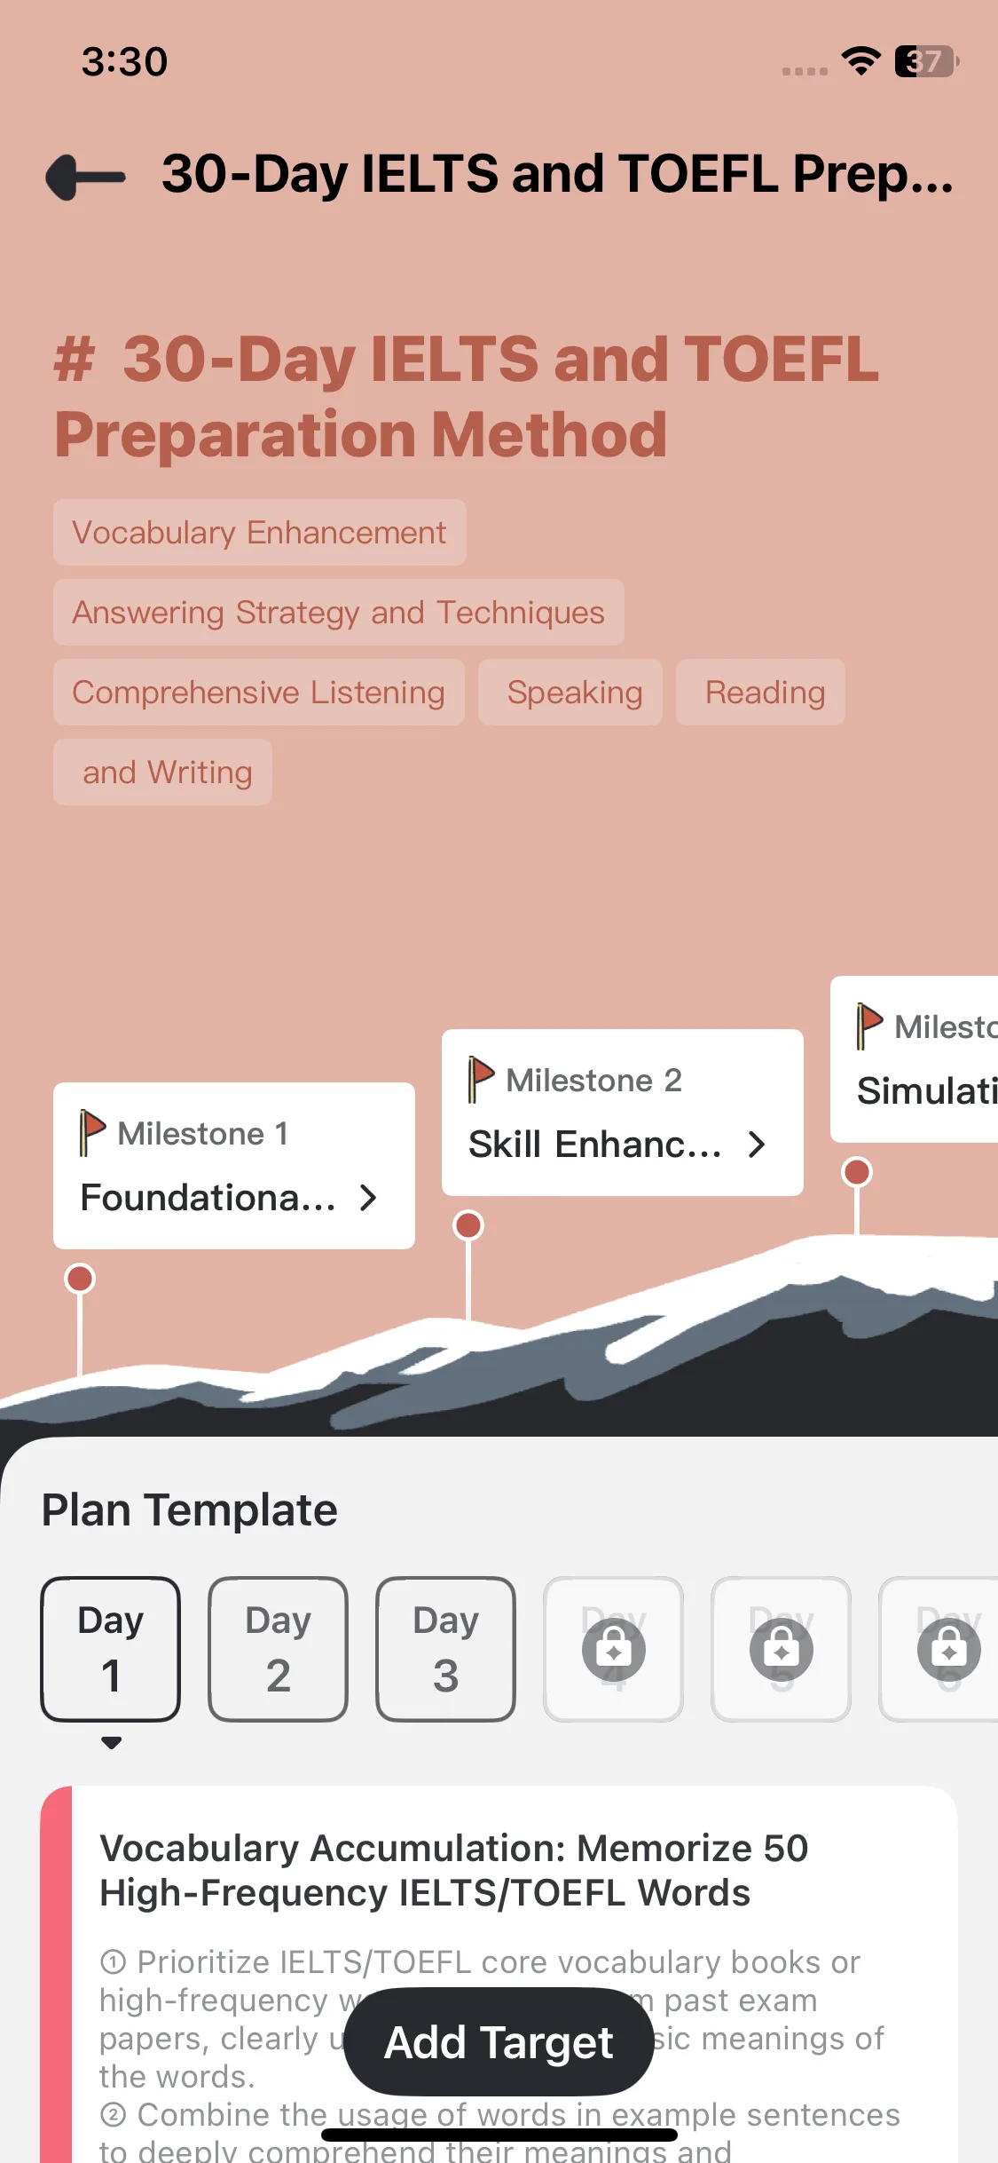Click the Milestone 2 timeline dot marker
This screenshot has height=2163, width=998.
pos(468,1225)
